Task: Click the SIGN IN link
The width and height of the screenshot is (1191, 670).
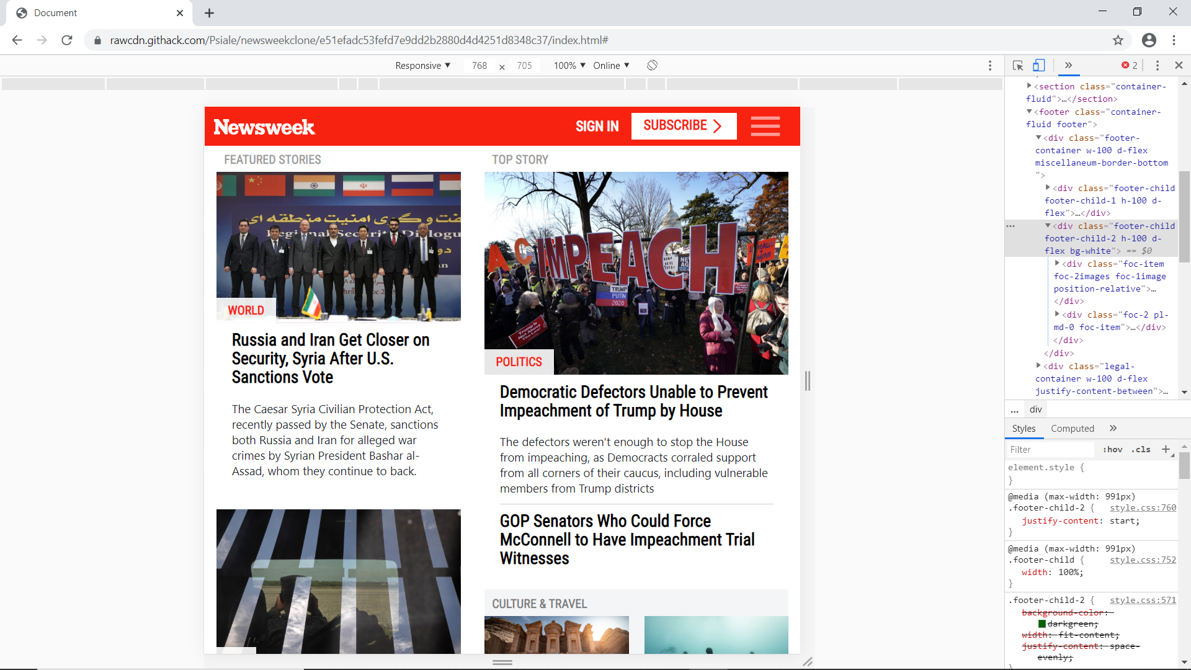Action: pos(597,127)
